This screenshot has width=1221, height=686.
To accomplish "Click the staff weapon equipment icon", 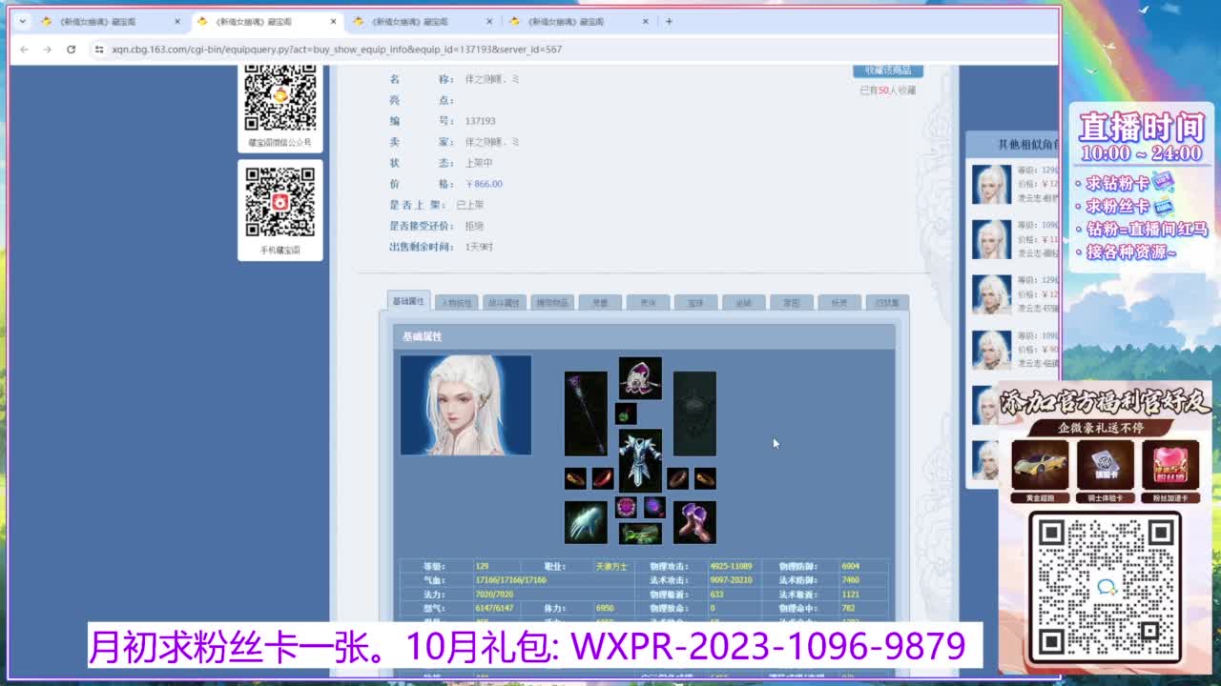I will pos(585,414).
